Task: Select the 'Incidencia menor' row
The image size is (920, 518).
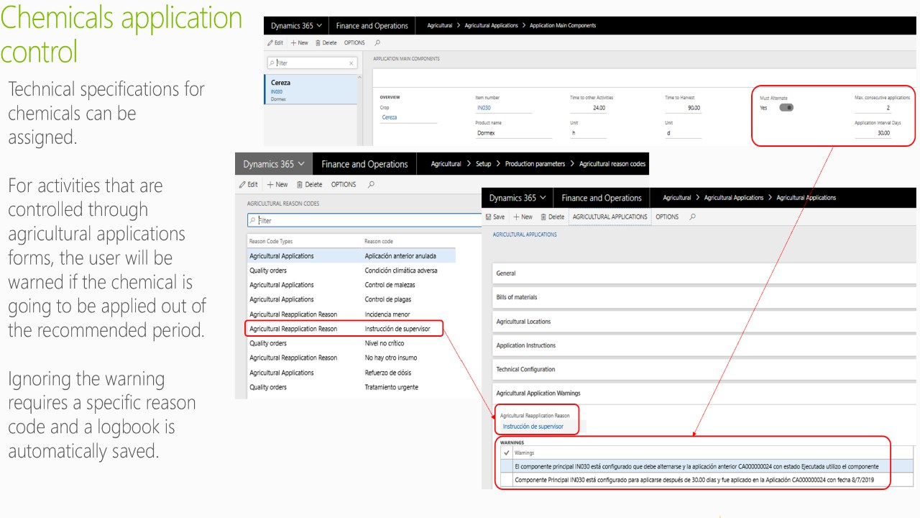Action: coord(352,314)
